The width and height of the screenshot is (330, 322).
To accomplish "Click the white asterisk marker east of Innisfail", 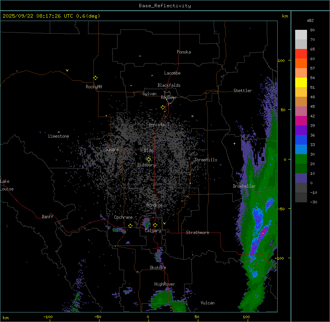I will (192, 116).
